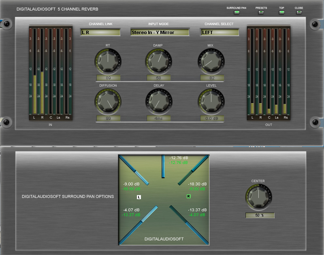Click the RT reverb time knob
This screenshot has width=324, height=255.
pos(108,62)
